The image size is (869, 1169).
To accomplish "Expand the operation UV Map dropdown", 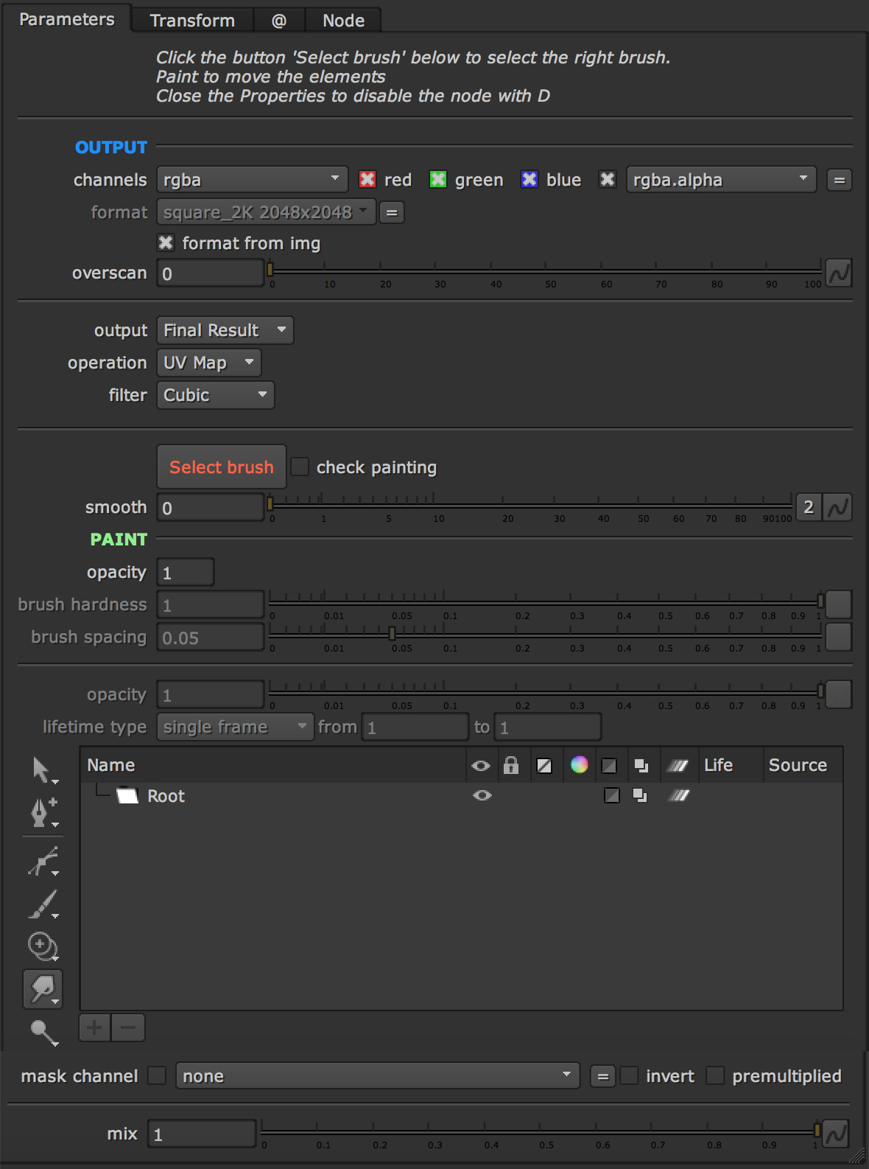I will pyautogui.click(x=208, y=363).
